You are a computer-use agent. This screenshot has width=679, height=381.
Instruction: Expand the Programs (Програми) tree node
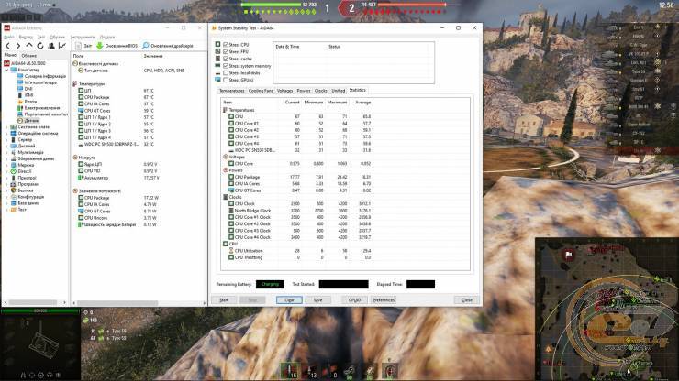point(6,184)
